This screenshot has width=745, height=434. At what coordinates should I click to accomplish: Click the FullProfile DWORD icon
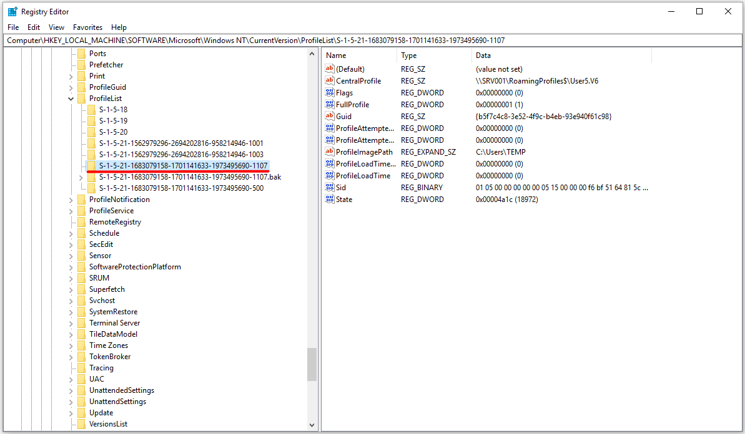pyautogui.click(x=329, y=104)
